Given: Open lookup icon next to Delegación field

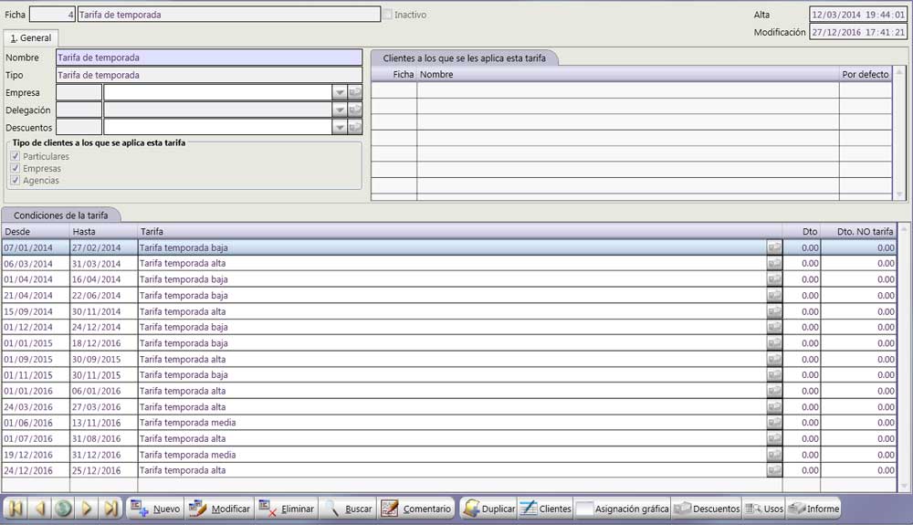Looking at the screenshot, I should pyautogui.click(x=354, y=110).
